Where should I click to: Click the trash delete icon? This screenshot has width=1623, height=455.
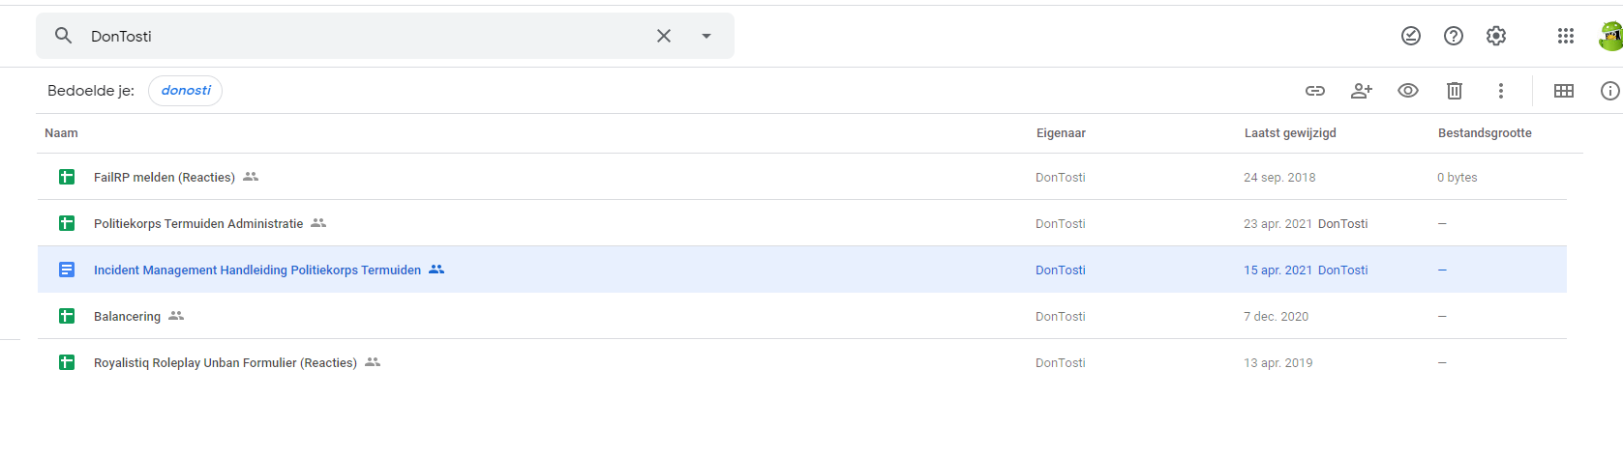point(1454,91)
